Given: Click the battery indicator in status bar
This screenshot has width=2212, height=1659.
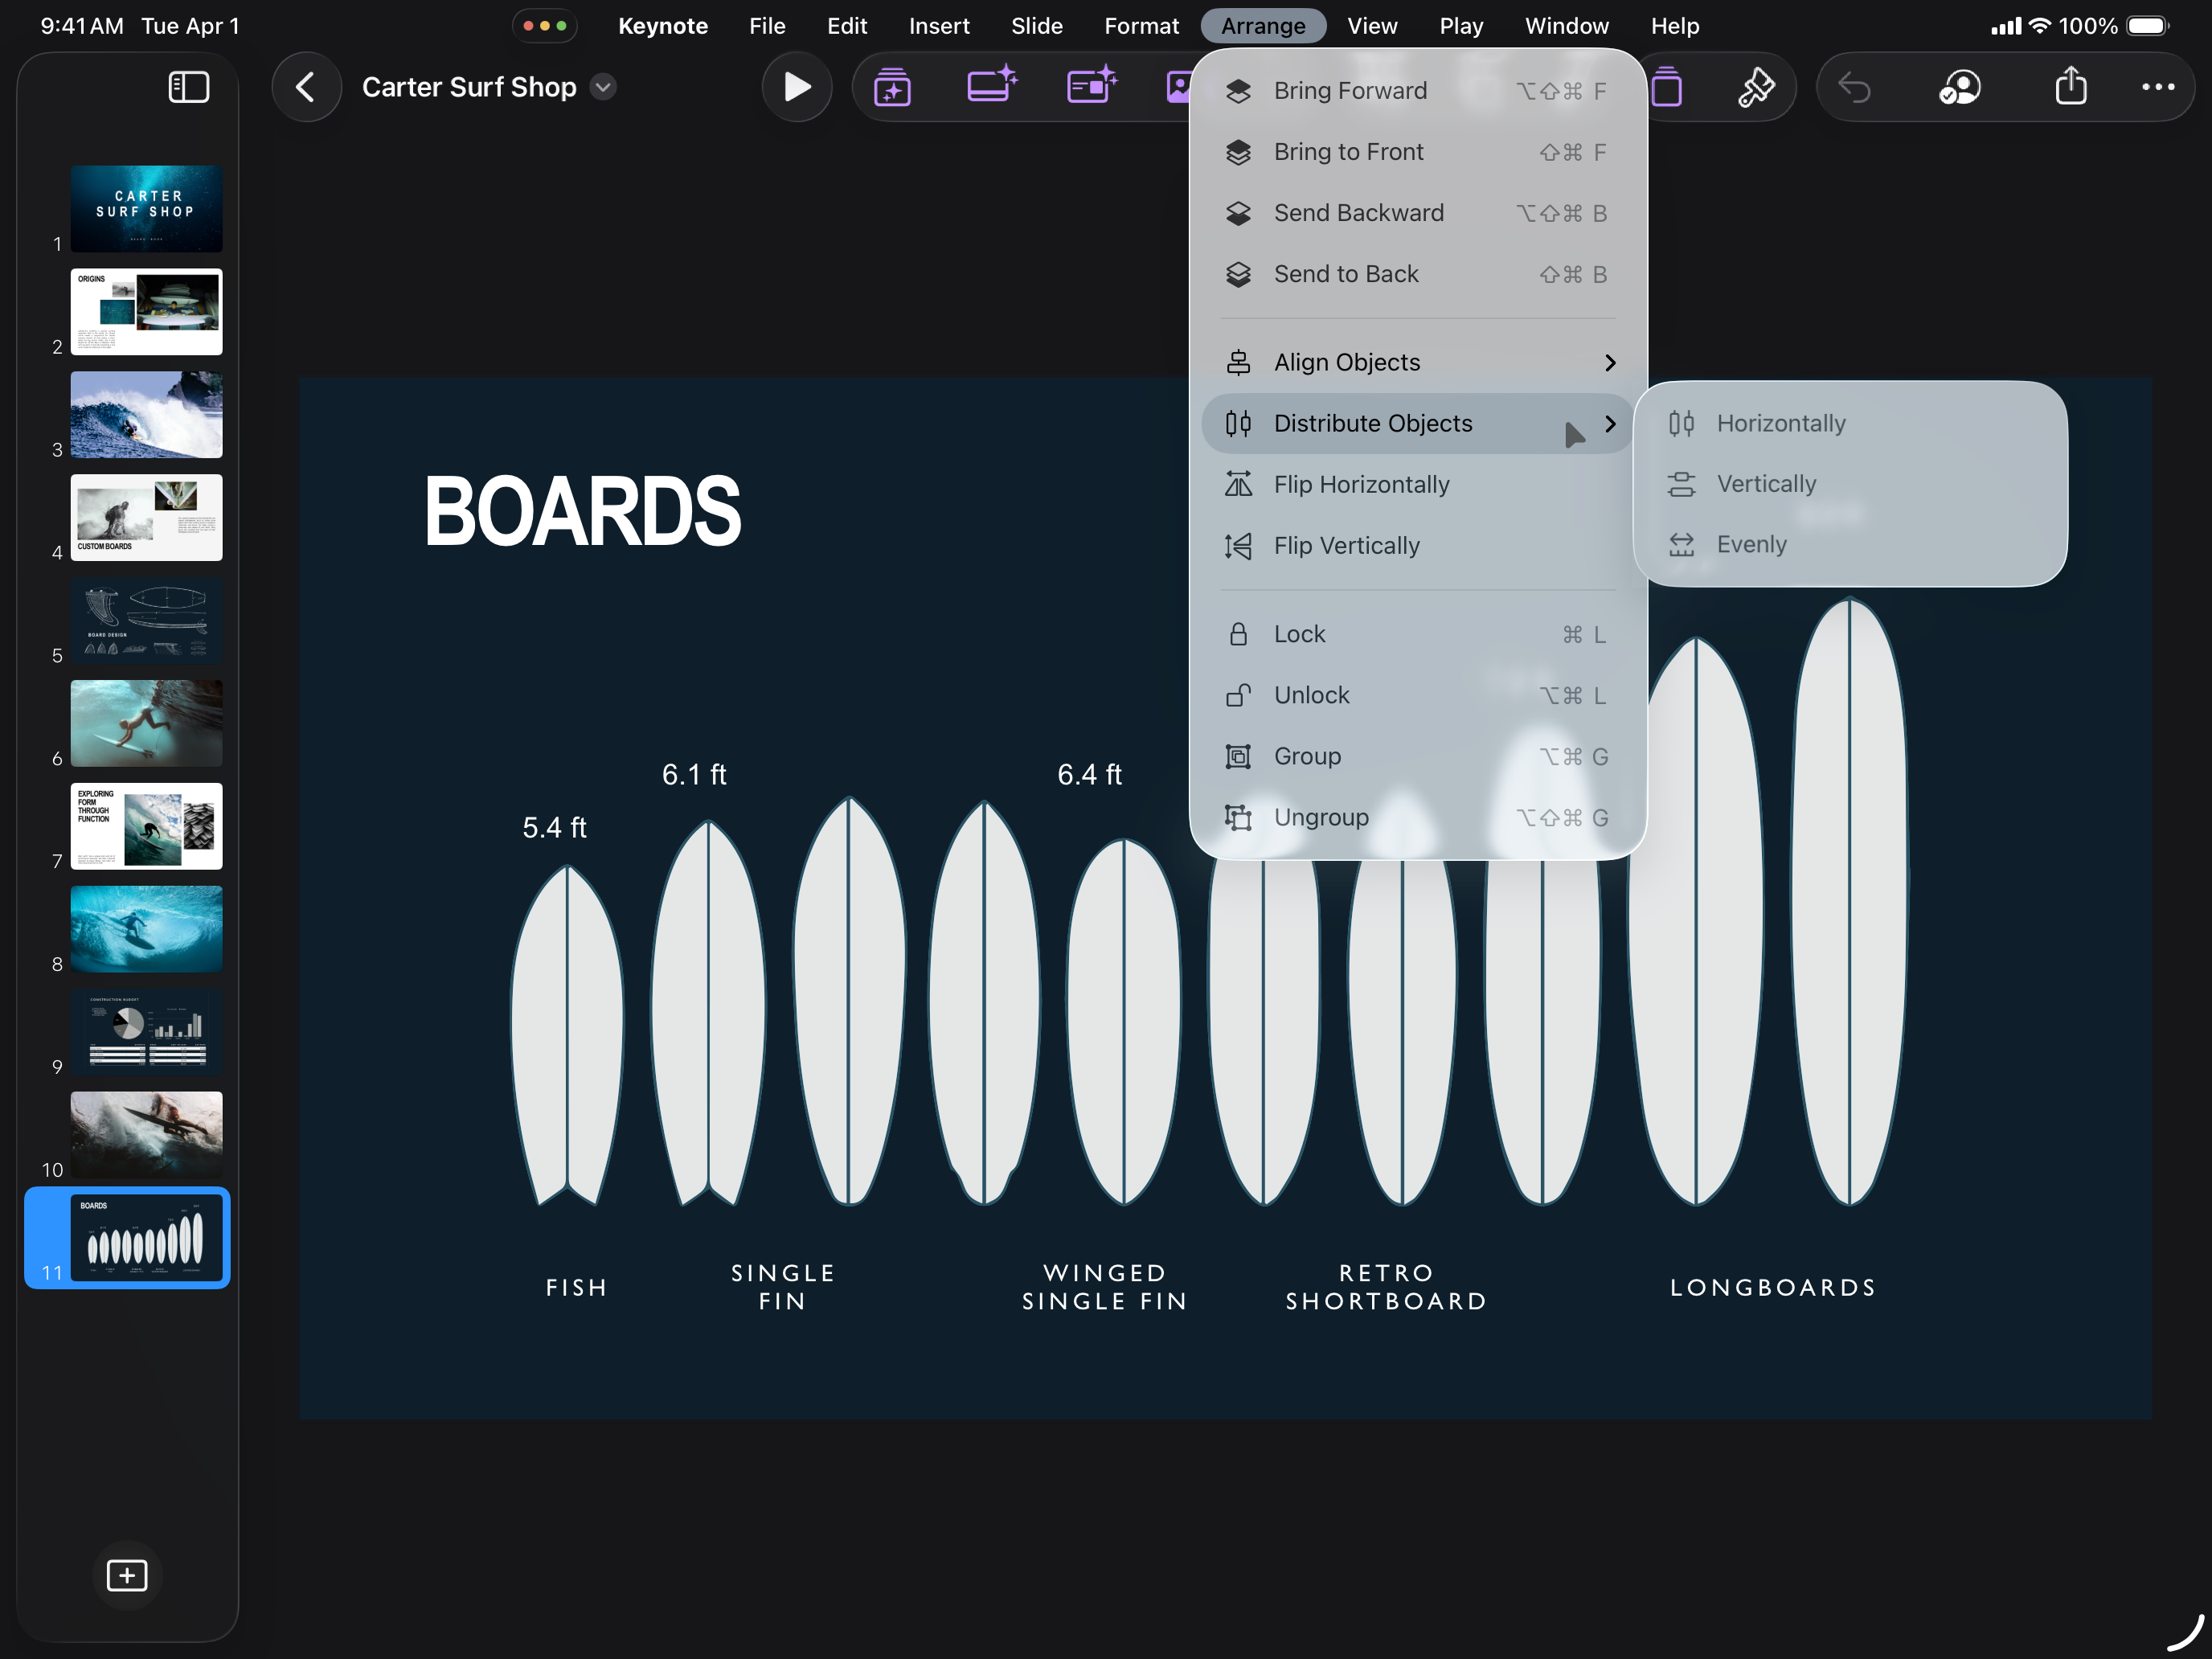Looking at the screenshot, I should [x=2146, y=26].
